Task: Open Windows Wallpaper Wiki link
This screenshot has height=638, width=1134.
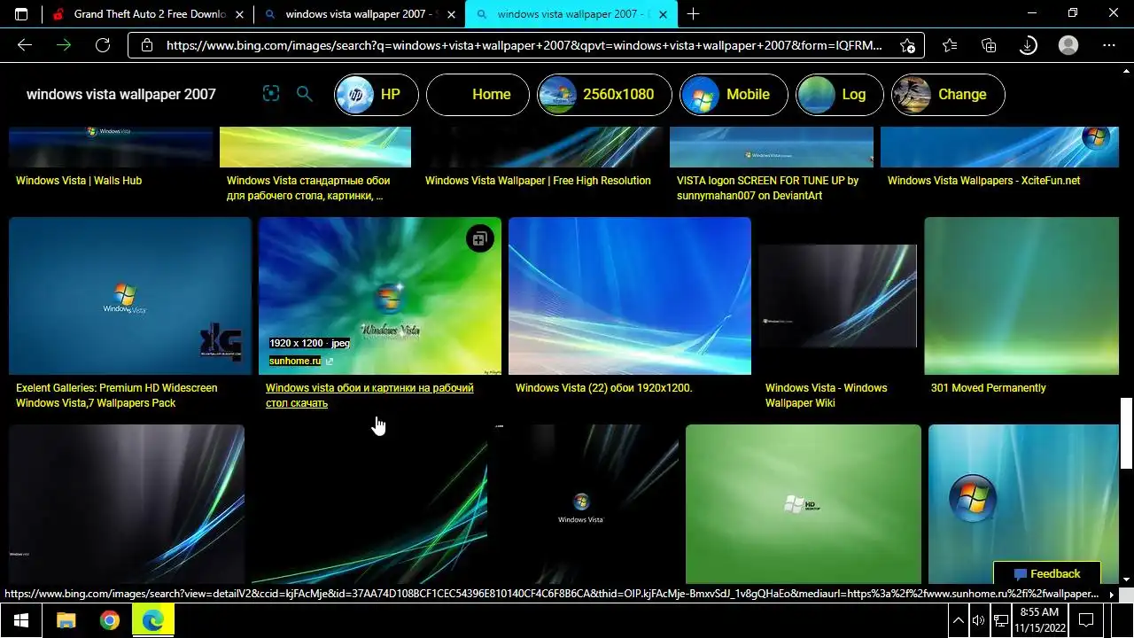Action: [x=826, y=395]
